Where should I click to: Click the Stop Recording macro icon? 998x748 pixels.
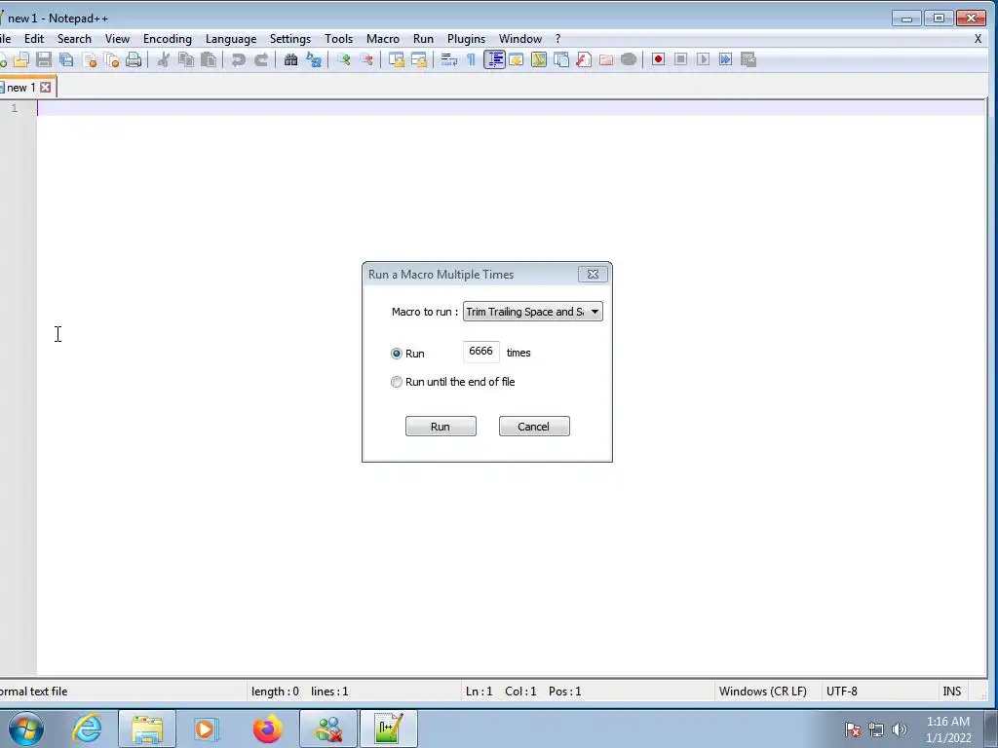680,59
